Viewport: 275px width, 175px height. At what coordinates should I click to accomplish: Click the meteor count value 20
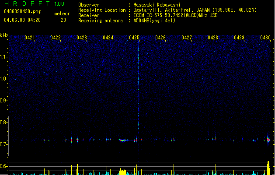pos(63,20)
